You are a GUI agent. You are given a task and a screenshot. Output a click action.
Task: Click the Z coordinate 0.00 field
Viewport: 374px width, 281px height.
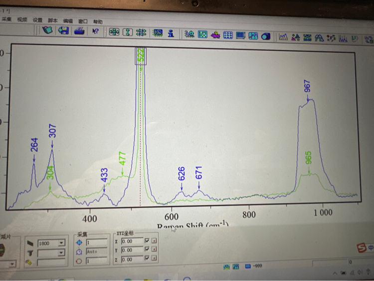[132, 259]
